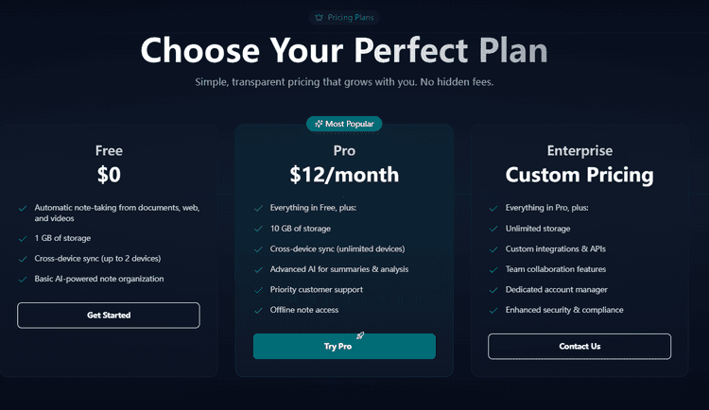Click the crown icon beside Pricing Plans

pyautogui.click(x=319, y=18)
